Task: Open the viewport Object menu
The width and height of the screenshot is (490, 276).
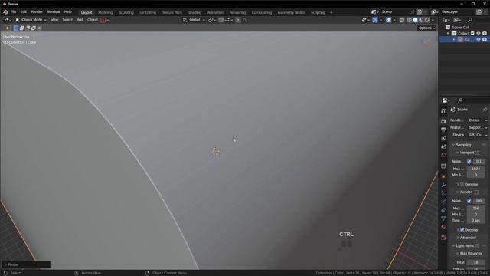Action: pos(93,20)
